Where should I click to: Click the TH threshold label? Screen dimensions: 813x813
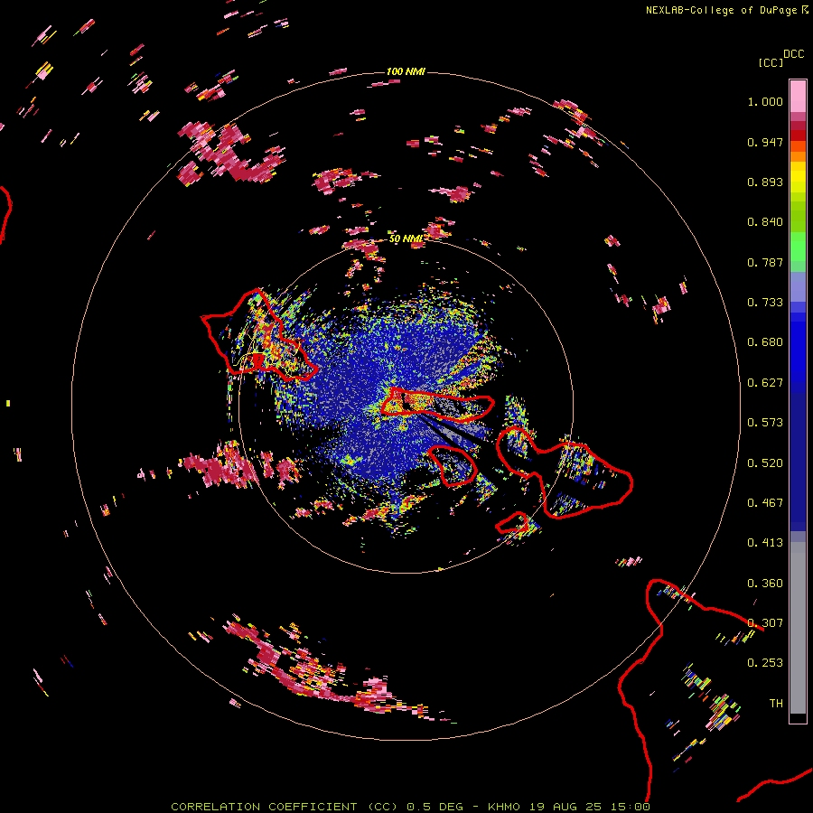pos(776,704)
